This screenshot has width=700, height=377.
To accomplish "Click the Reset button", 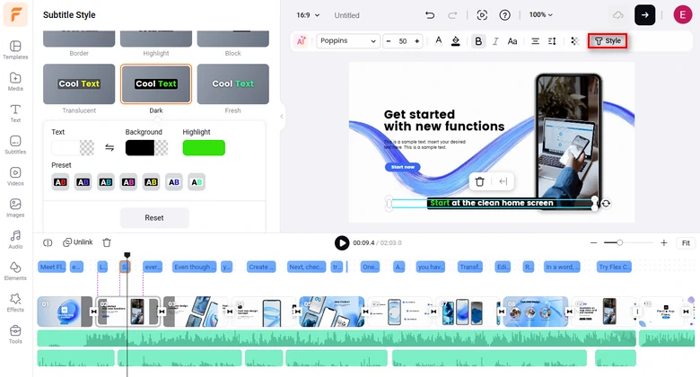I will point(154,217).
